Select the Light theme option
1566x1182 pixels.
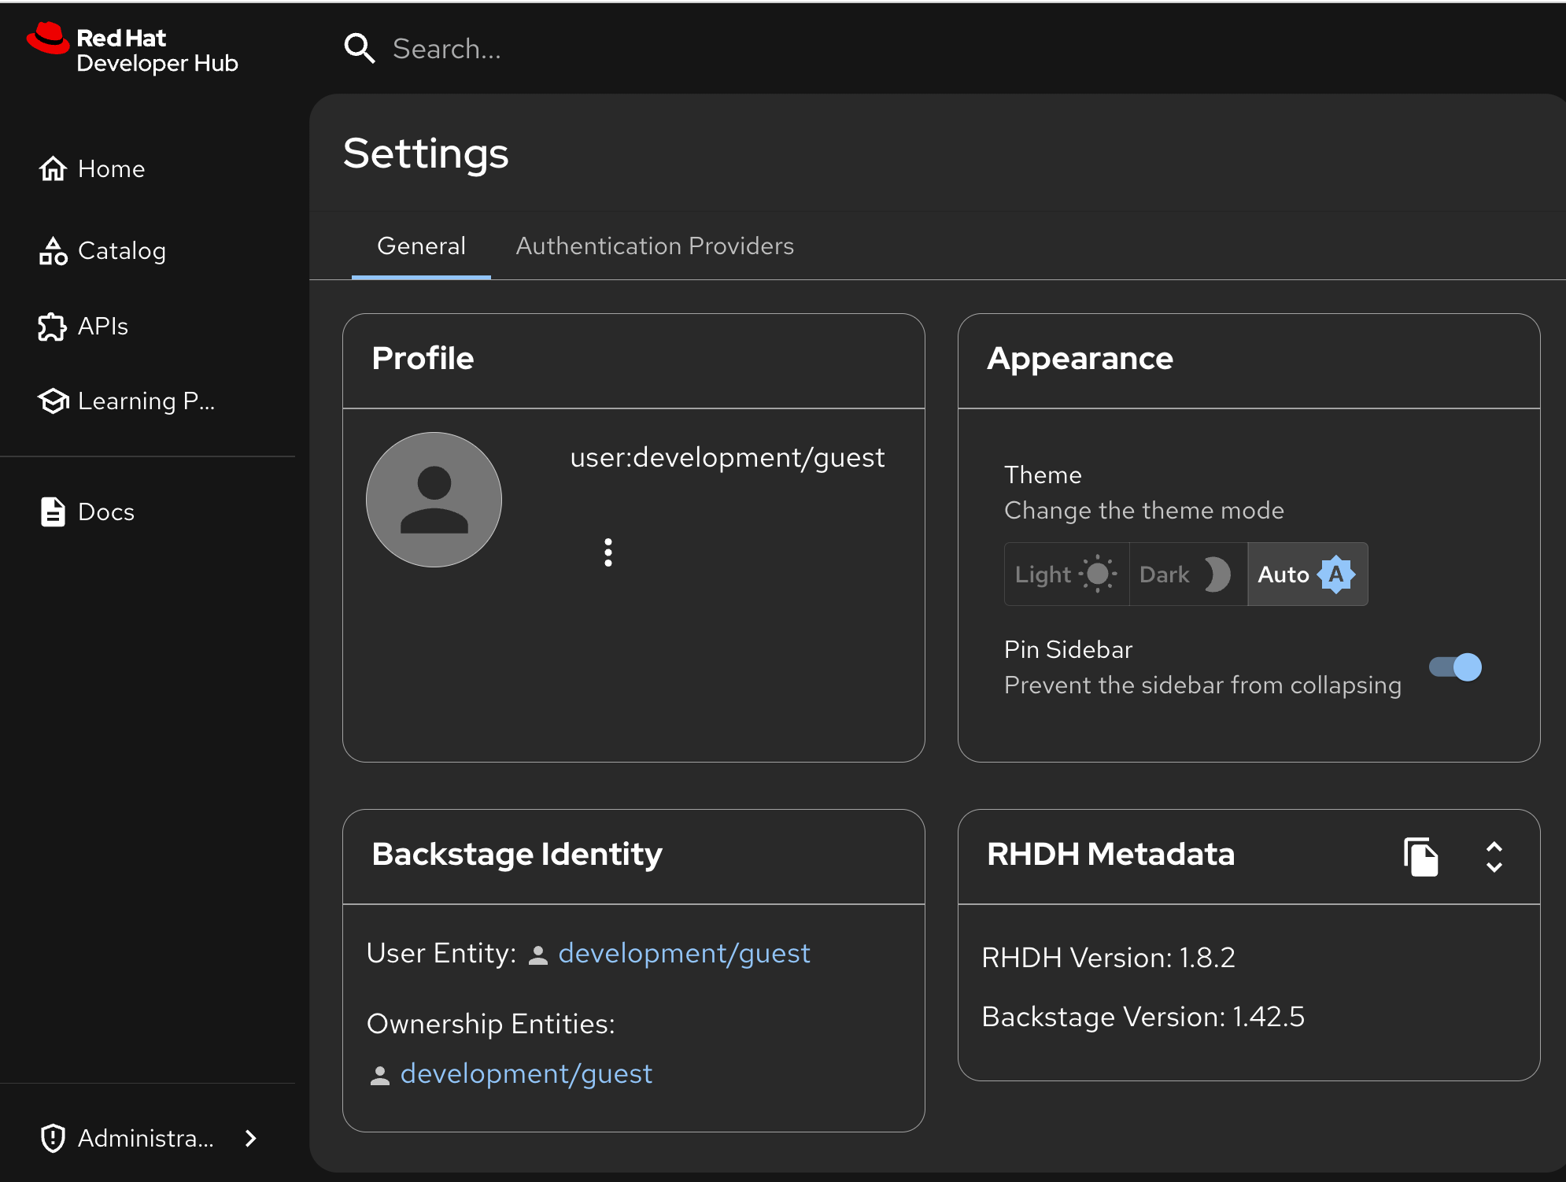pyautogui.click(x=1066, y=574)
